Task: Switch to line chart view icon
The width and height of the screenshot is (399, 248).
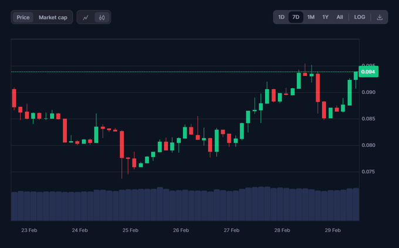Action: (86, 17)
